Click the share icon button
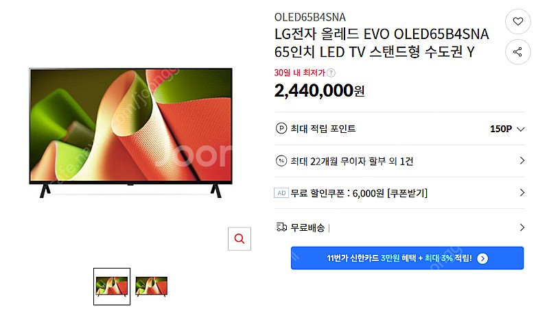The width and height of the screenshot is (549, 311). (x=518, y=52)
